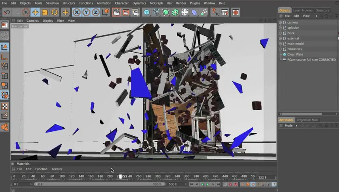This screenshot has width=339, height=192.
Task: Switch to the Layer Browser tab
Action: 303,10
